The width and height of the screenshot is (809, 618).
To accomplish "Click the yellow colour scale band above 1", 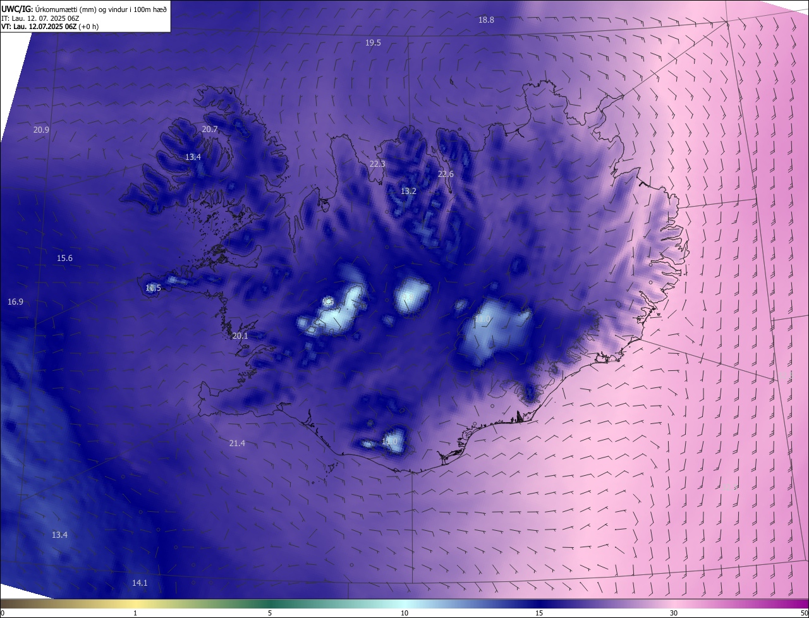I will point(135,603).
